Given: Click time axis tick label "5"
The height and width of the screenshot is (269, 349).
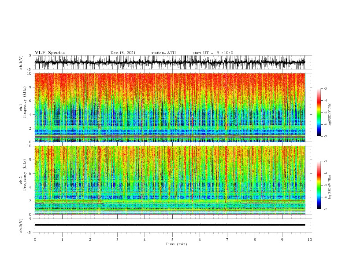Looking at the screenshot, I should tap(172, 240).
